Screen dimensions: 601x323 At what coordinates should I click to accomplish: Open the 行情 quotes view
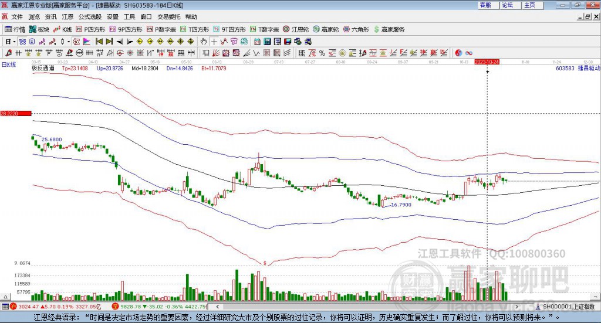pos(15,29)
